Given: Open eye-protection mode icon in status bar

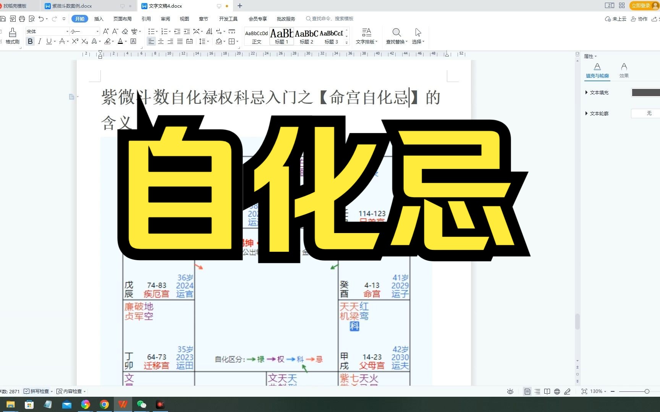Looking at the screenshot, I should pos(510,391).
